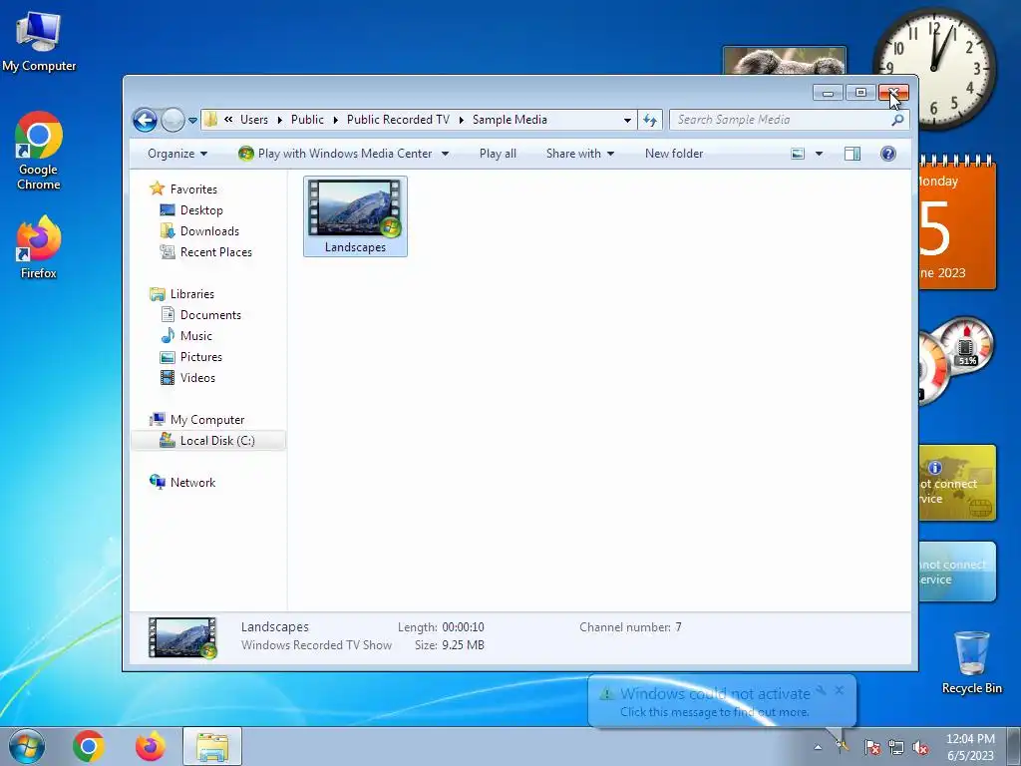Click the muted volume tray icon

[x=920, y=748]
